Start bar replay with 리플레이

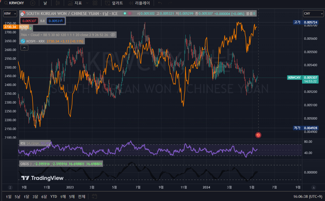(139, 3)
